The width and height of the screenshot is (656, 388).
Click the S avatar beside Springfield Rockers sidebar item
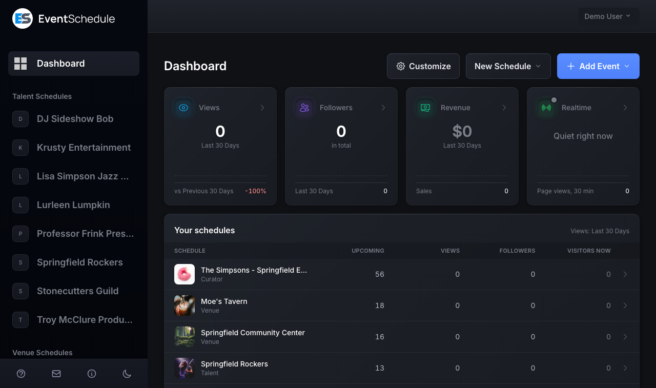(20, 262)
